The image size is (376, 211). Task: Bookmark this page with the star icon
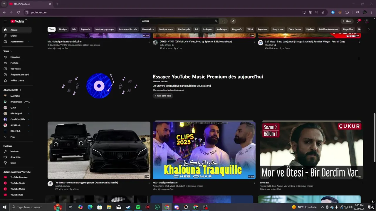click(323, 12)
